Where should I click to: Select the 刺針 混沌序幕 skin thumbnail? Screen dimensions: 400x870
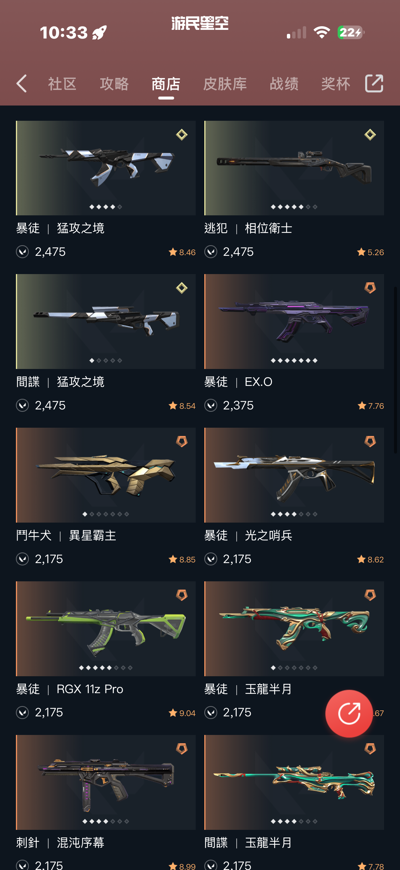click(106, 782)
